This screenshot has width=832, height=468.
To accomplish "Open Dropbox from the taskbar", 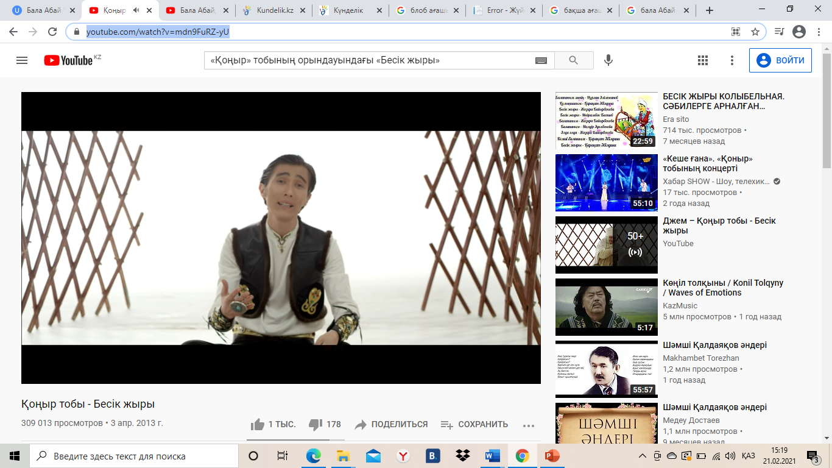I will (462, 456).
